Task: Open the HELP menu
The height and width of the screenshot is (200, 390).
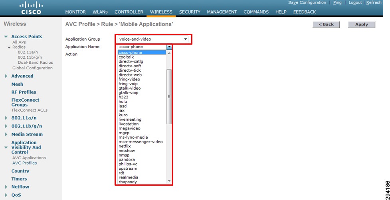Action: coord(281,12)
